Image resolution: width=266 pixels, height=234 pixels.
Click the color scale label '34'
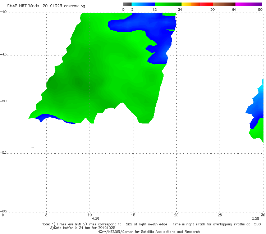click(x=180, y=9)
